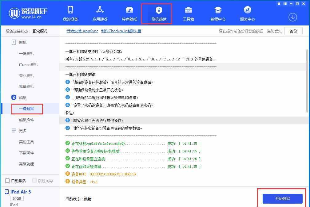Click the 备注 heading

pyautogui.click(x=70, y=113)
